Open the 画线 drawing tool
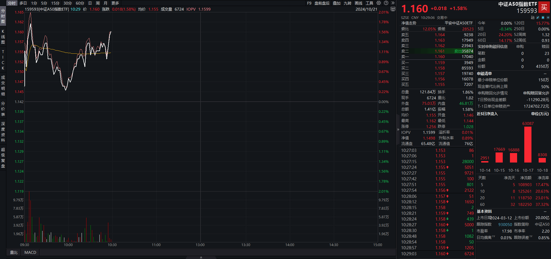This screenshot has width=551, height=259. pos(358,3)
